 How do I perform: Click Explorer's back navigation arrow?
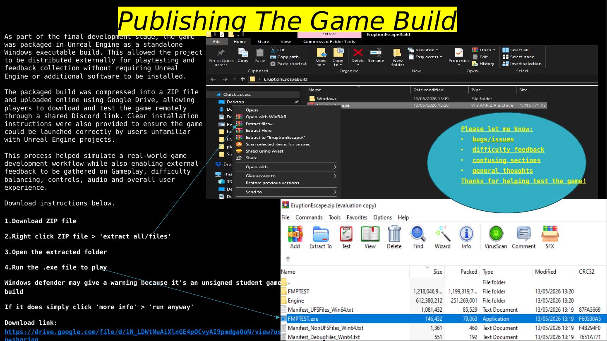pyautogui.click(x=213, y=79)
